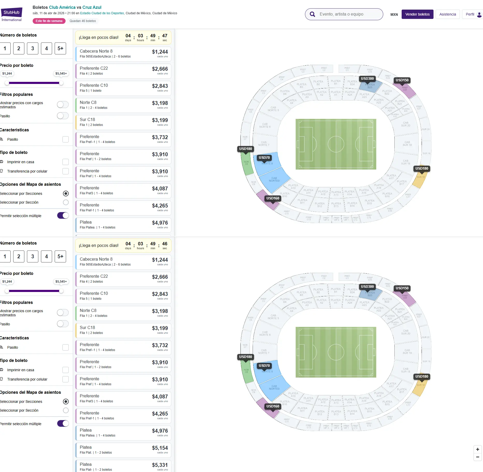Select the Este fin de semana tag
The height and width of the screenshot is (472, 483).
[49, 21]
